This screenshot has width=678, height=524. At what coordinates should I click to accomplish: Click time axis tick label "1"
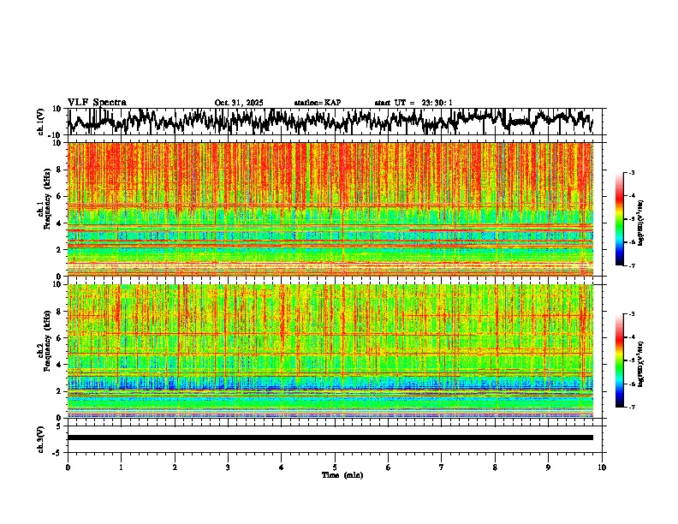click(x=121, y=467)
